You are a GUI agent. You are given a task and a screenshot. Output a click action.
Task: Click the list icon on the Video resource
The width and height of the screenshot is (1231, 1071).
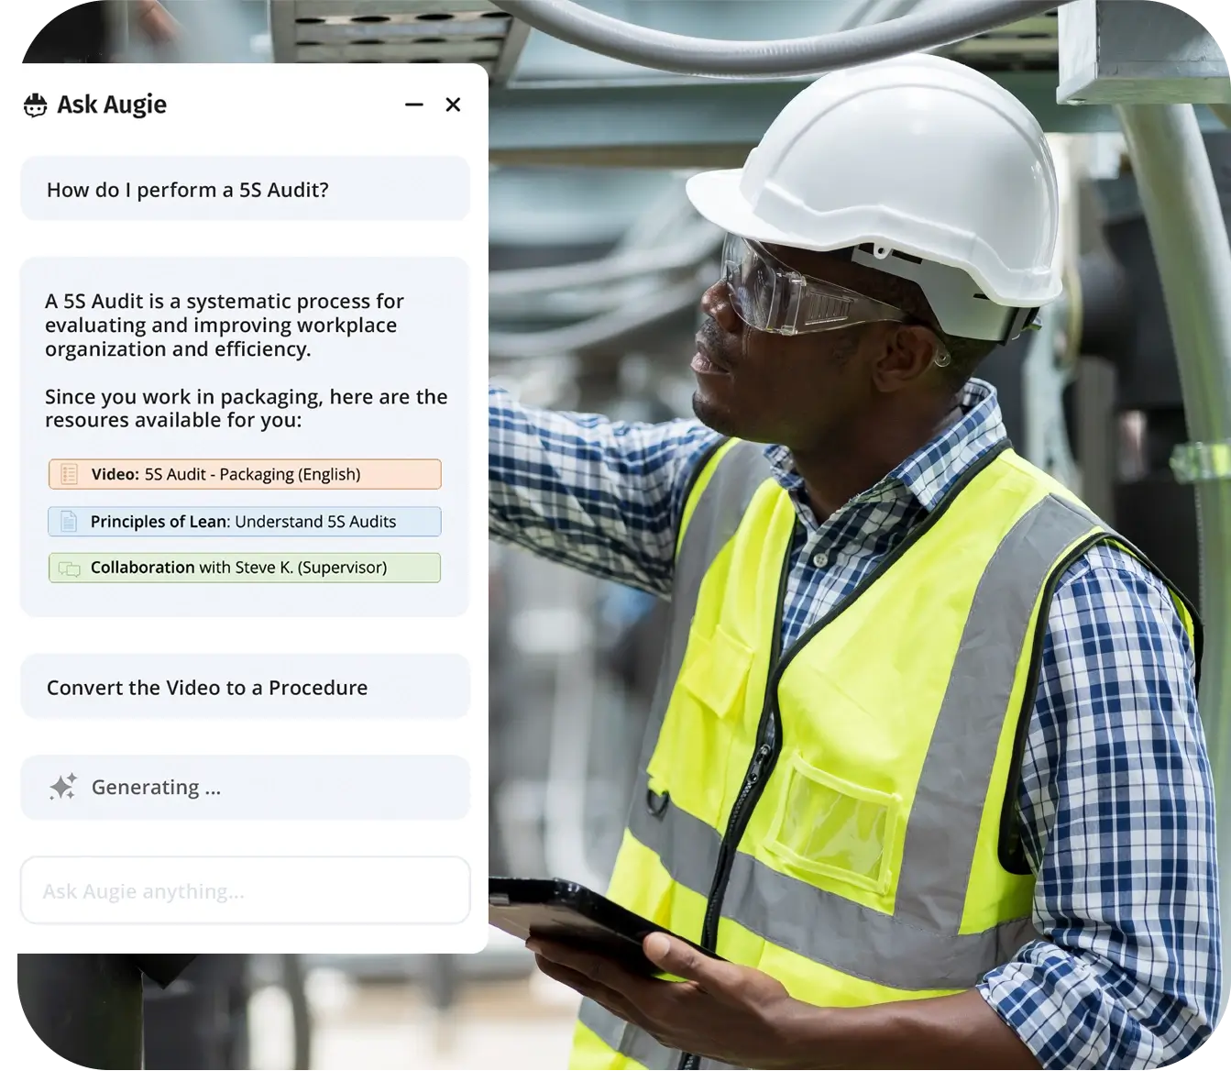pos(69,474)
